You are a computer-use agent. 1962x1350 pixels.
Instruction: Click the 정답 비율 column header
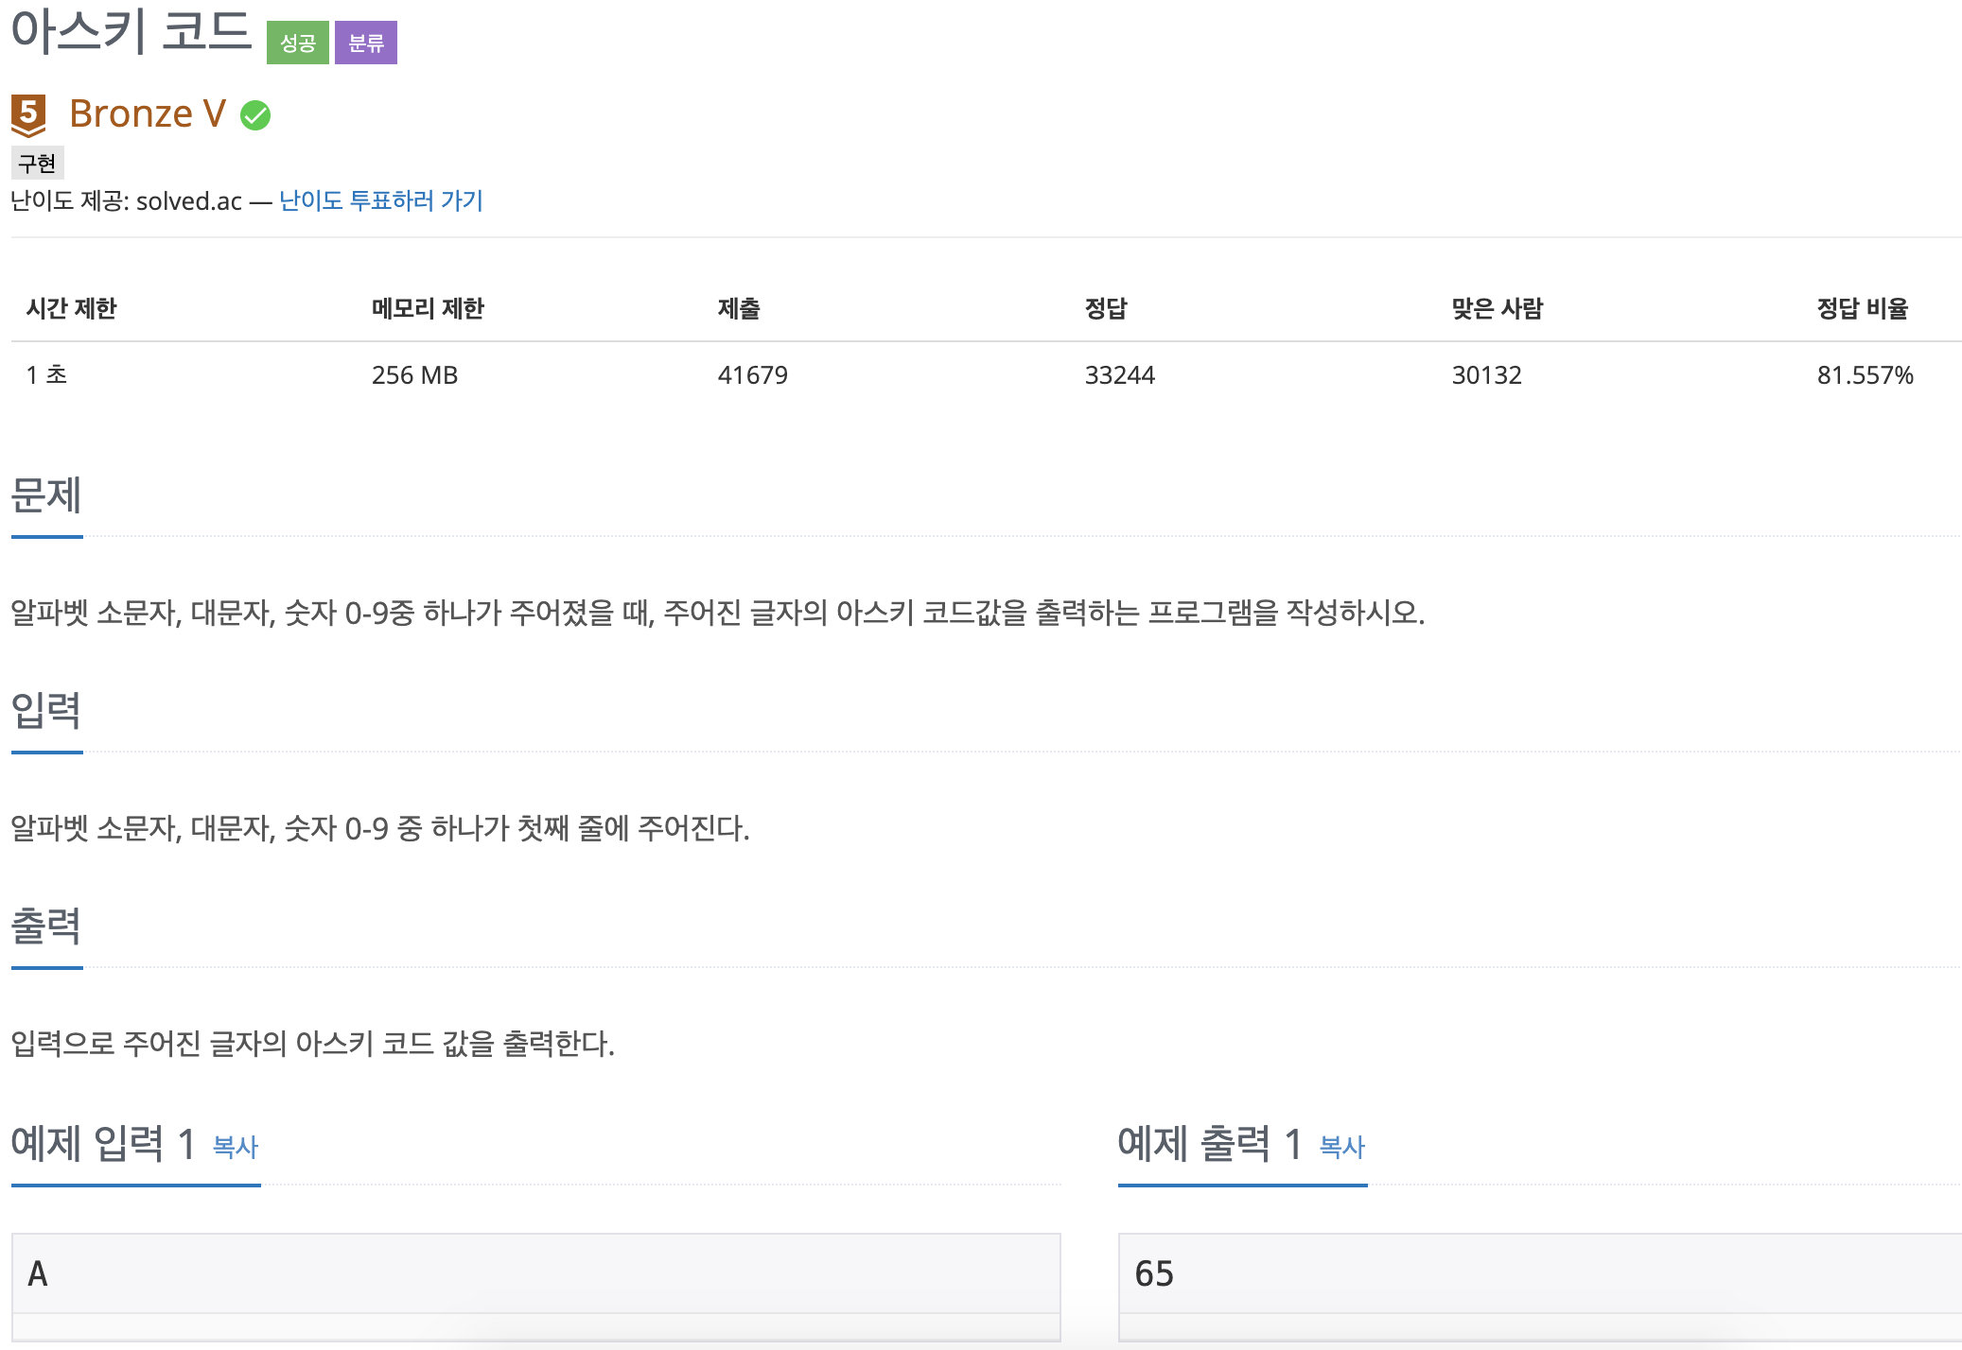click(x=1862, y=308)
